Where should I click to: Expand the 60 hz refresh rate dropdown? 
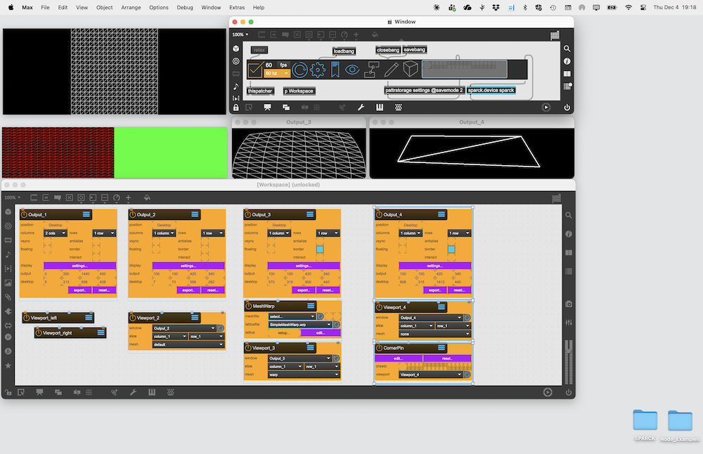point(277,73)
